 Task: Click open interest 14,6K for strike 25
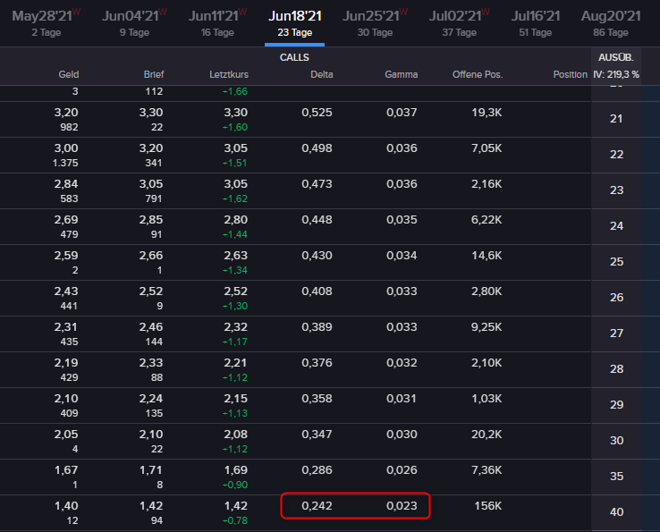[x=487, y=256]
